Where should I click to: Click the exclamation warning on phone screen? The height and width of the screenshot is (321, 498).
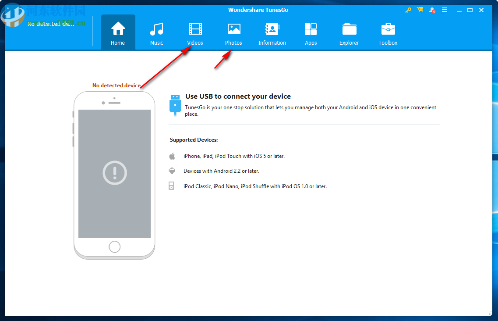tap(115, 173)
